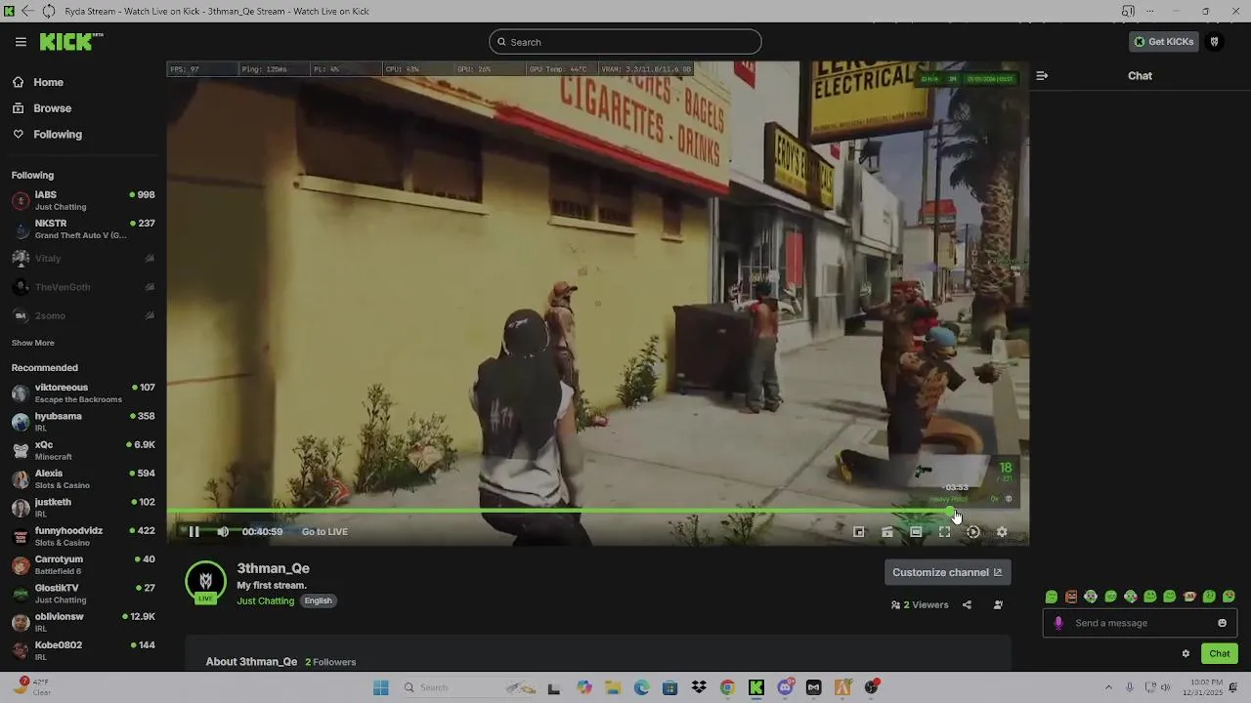
Task: Insert the brown box emote
Action: [1071, 597]
